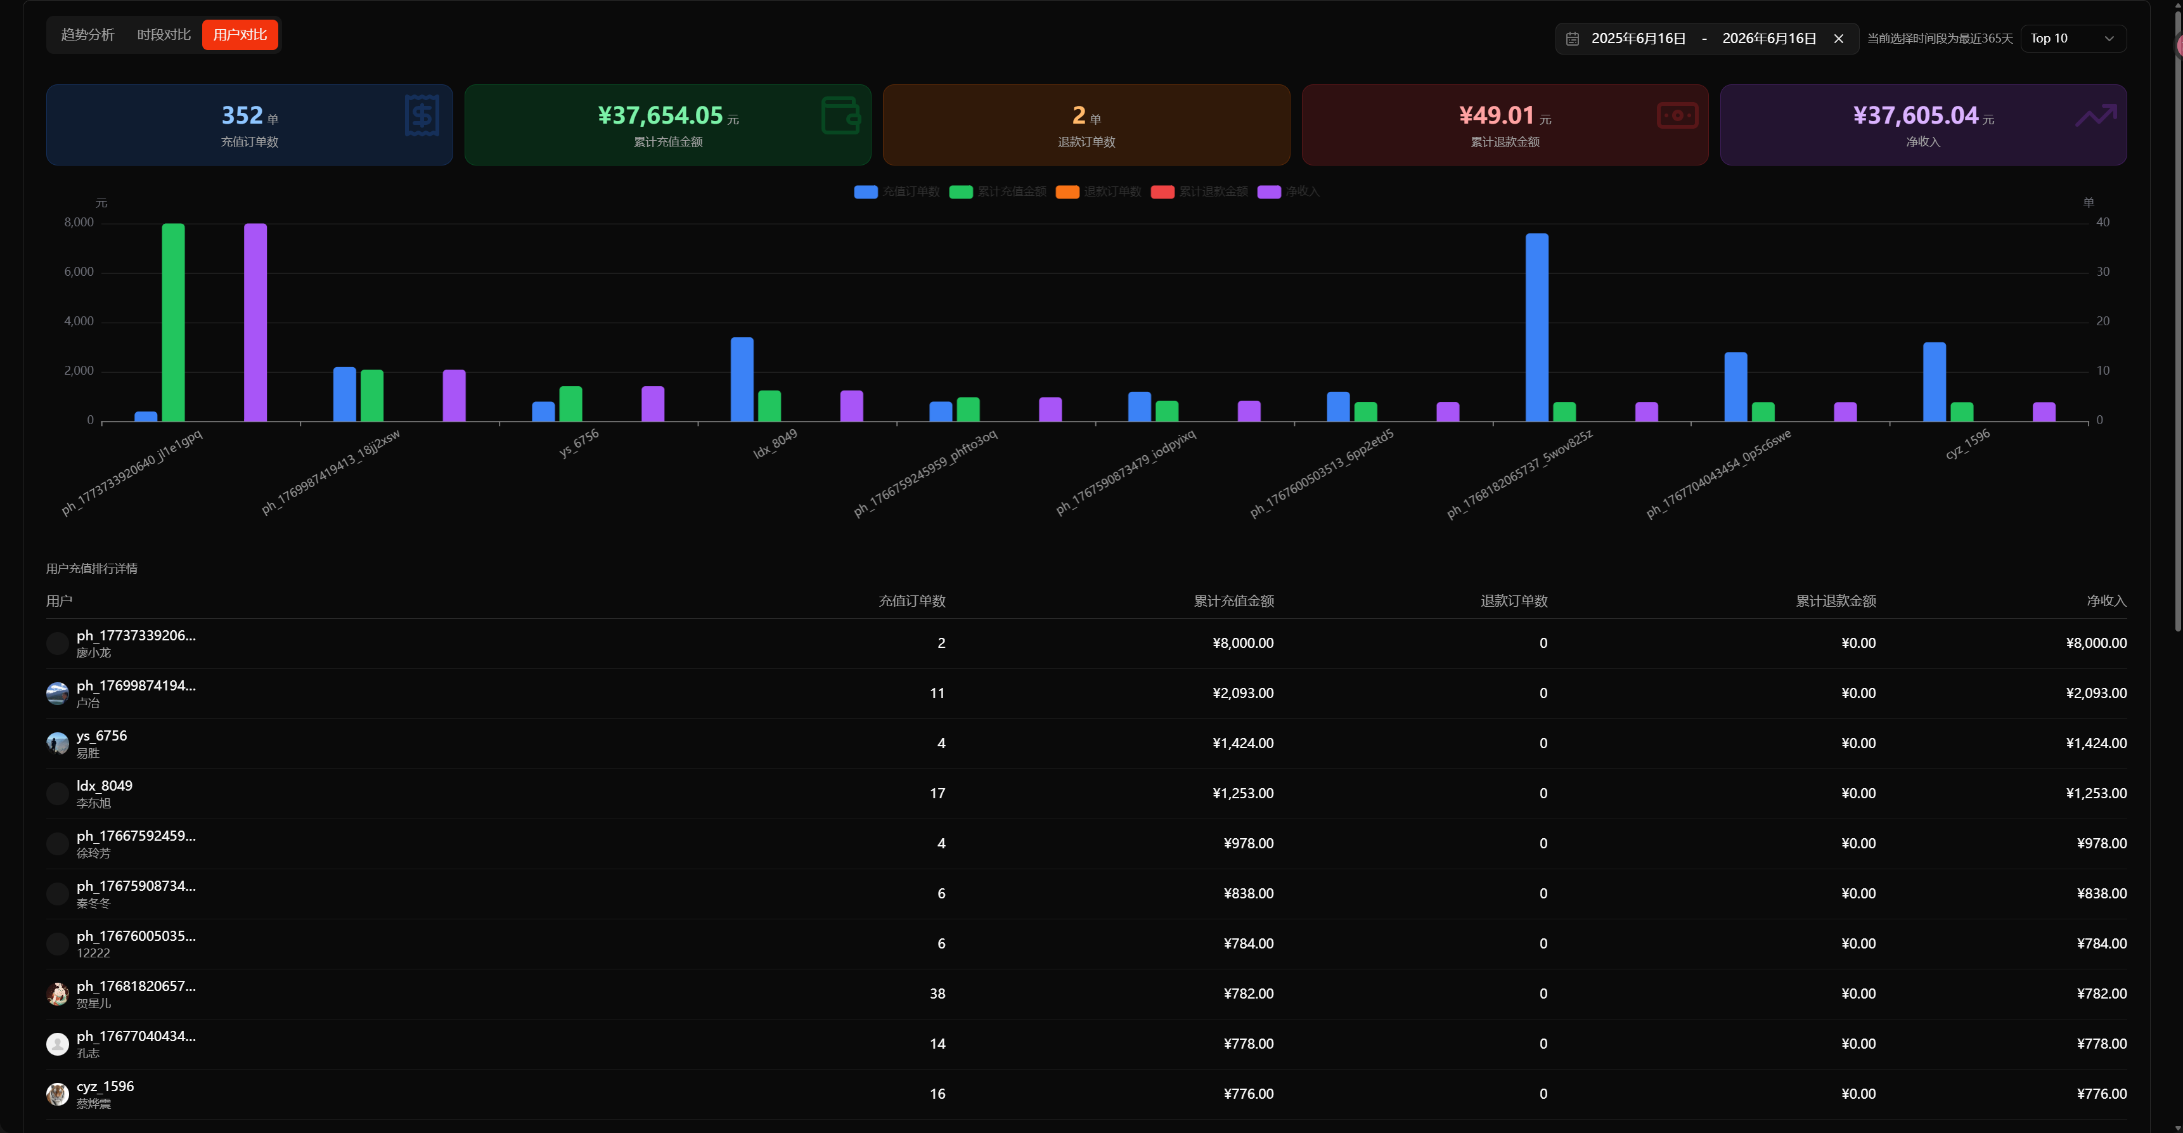The image size is (2183, 1133).
Task: Click avatar of user 贺星儿
Action: pos(57,994)
